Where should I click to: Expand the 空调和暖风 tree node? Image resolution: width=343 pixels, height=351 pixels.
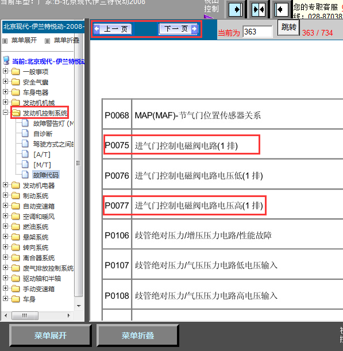[5, 216]
